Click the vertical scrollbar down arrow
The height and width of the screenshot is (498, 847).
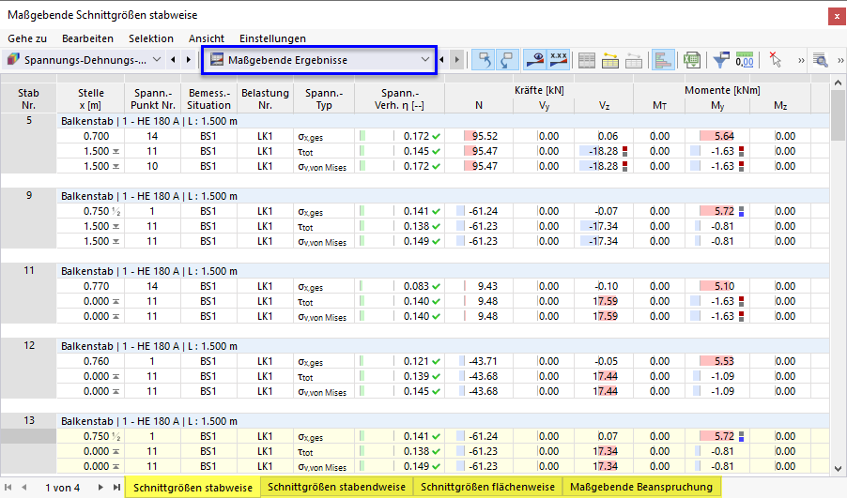pyautogui.click(x=838, y=469)
